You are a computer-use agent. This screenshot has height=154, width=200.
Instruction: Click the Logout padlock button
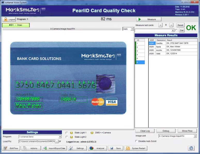tap(9, 19)
